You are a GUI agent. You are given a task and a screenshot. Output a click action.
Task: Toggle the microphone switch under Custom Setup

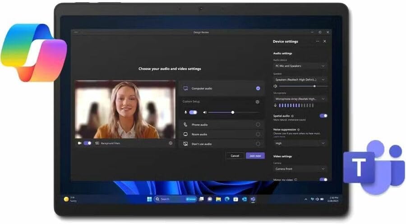point(193,112)
